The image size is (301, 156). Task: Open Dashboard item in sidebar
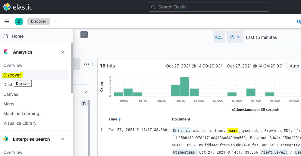8,85
